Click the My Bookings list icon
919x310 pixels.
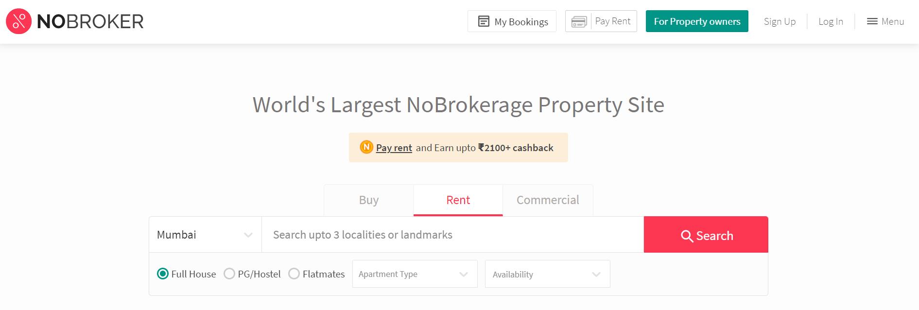(484, 21)
